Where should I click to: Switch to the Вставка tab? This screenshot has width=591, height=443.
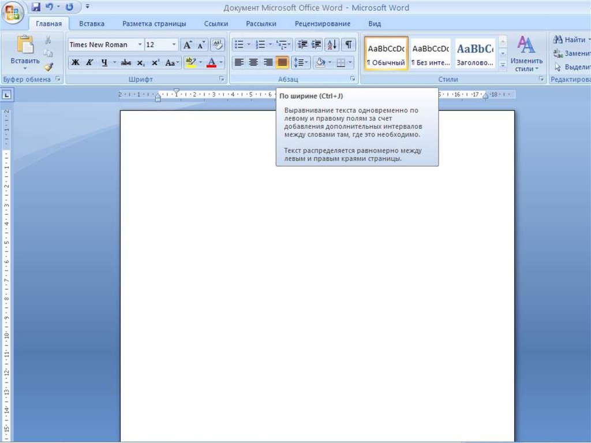(x=92, y=24)
